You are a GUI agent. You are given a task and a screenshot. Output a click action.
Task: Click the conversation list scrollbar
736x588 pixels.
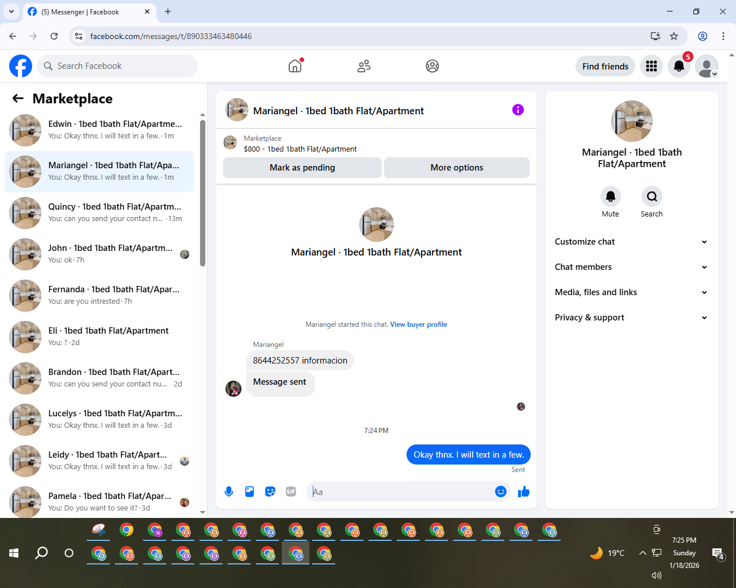coord(202,193)
